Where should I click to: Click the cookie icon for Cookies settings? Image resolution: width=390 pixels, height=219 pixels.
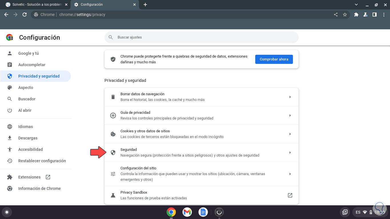pyautogui.click(x=113, y=134)
